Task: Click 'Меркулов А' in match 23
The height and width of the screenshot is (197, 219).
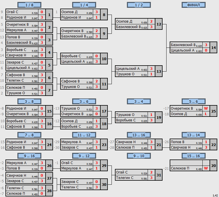Action: coord(71,142)
